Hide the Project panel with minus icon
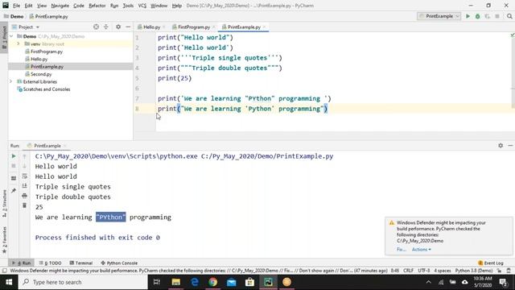Viewport: 515px width, 290px height. tap(128, 27)
